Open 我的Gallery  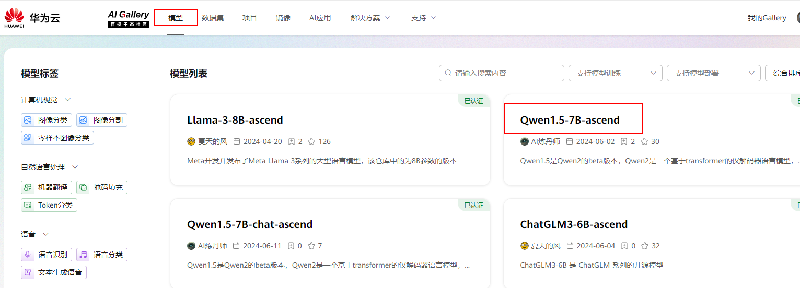(x=767, y=18)
